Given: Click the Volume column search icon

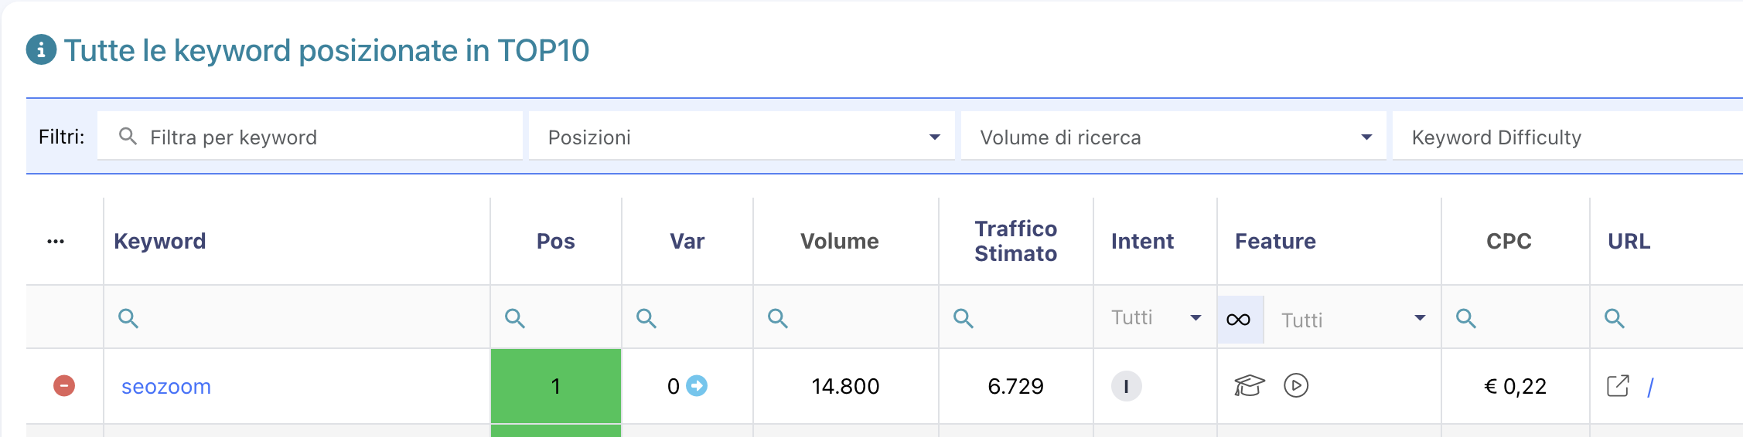Looking at the screenshot, I should [x=778, y=318].
